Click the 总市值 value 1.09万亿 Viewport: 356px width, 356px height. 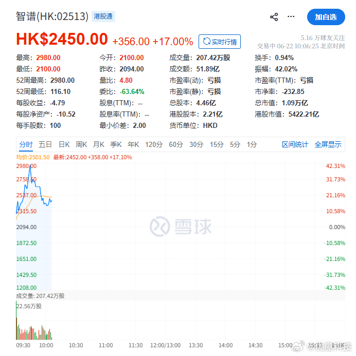tap(295, 103)
